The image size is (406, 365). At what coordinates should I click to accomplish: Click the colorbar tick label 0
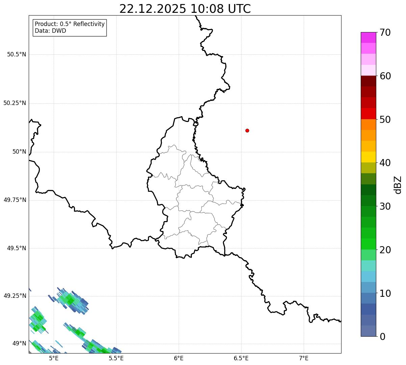383,337
